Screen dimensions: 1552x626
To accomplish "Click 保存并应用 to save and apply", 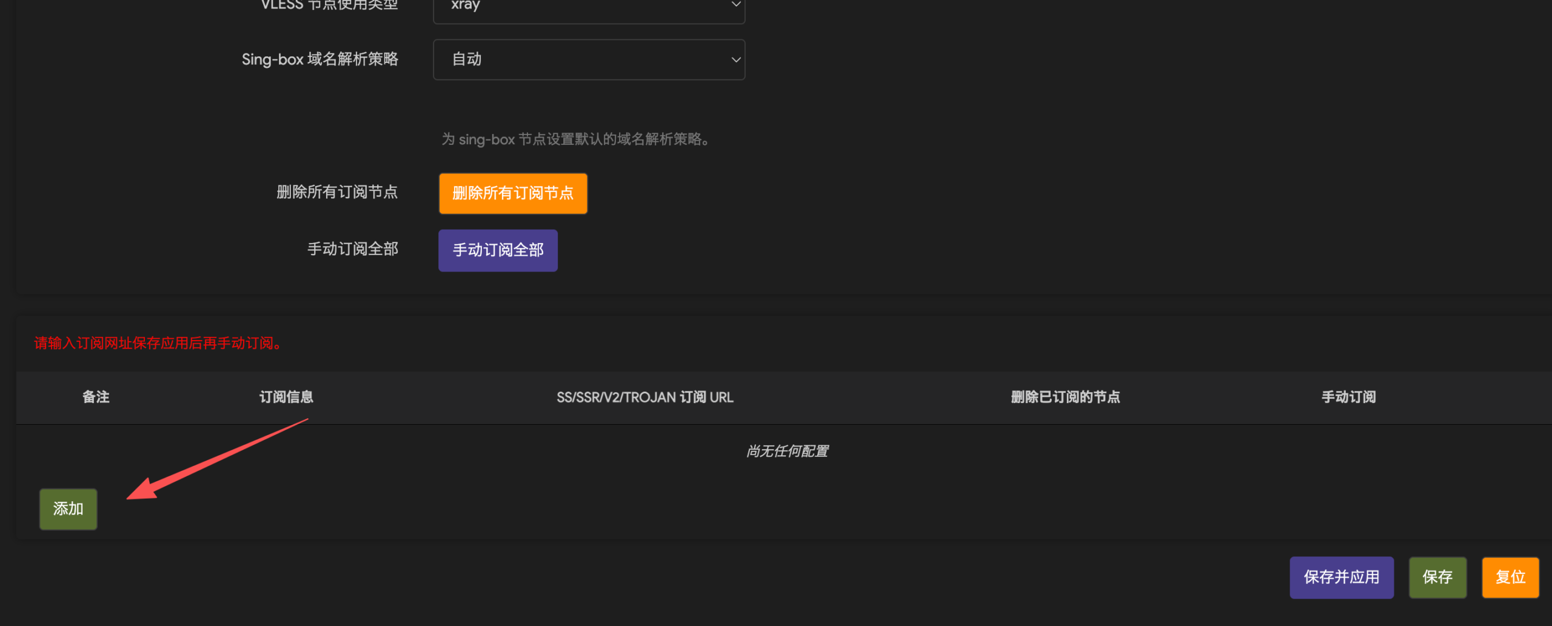I will point(1342,577).
